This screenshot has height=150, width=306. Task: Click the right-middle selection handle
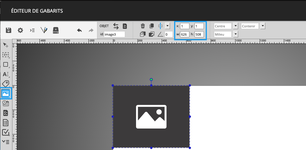(190, 116)
